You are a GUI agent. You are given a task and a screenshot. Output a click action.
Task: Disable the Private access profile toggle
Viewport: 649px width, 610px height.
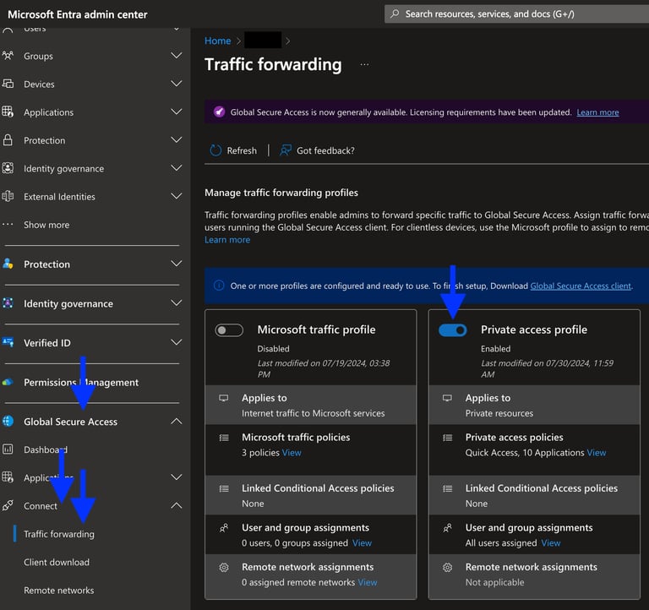click(x=452, y=330)
